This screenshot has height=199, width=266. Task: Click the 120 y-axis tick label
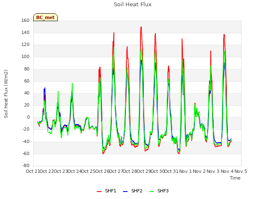tap(25, 45)
